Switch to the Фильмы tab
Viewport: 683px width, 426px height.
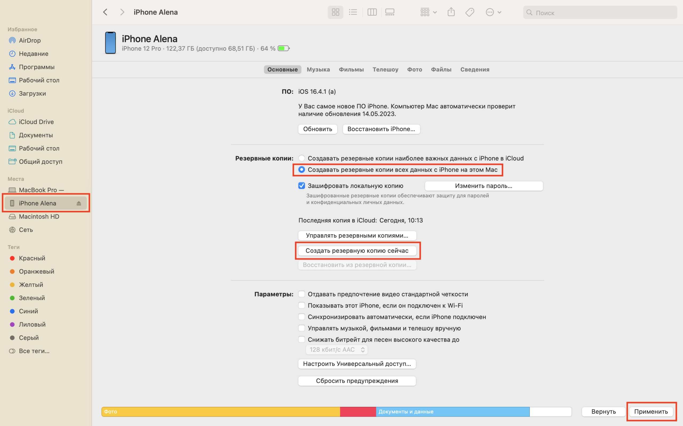pos(351,69)
